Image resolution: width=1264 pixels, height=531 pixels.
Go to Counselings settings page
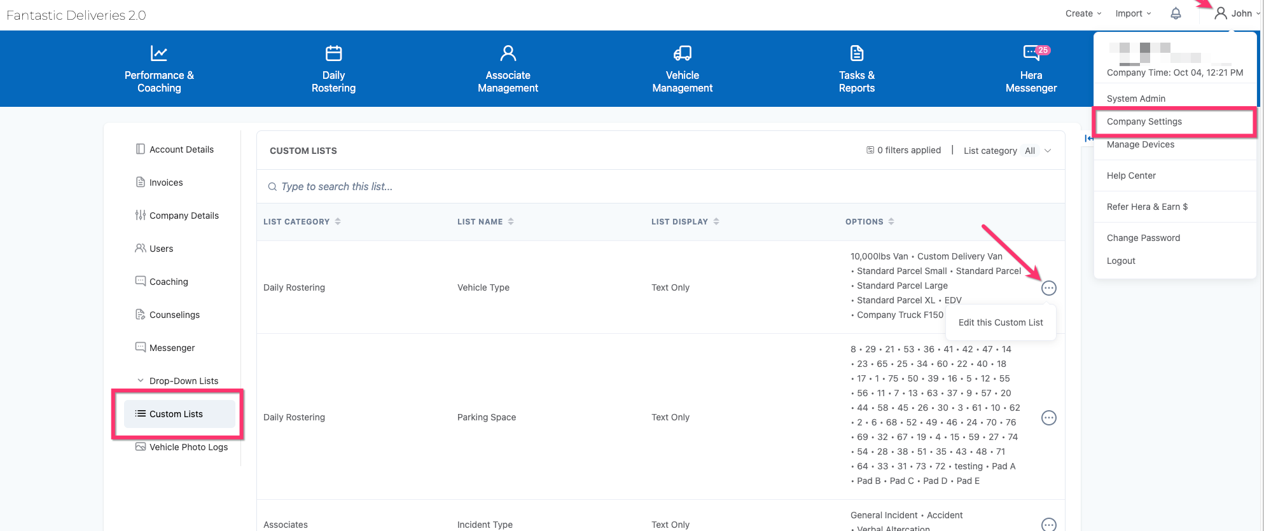[174, 315]
